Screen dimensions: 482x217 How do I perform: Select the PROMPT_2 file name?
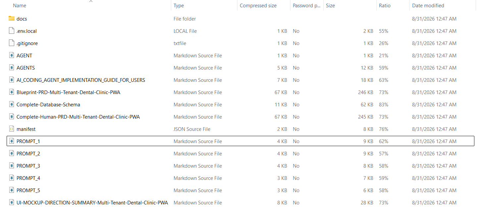[x=28, y=154]
